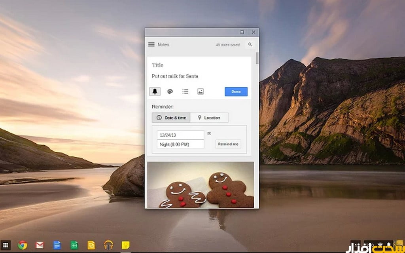This screenshot has width=405, height=253.
Task: Open the reminder date field 12/24/13
Action: click(180, 135)
